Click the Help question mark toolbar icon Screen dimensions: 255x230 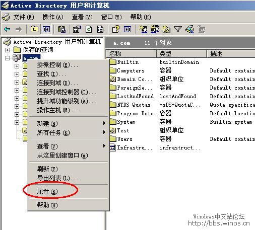(x=116, y=29)
